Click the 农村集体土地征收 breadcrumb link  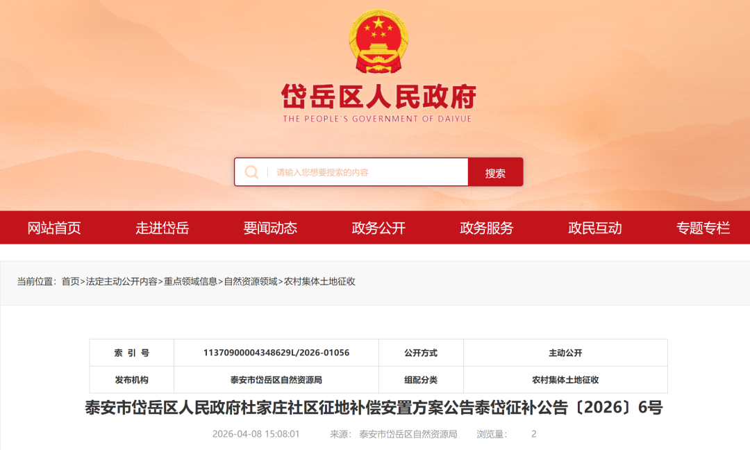coord(319,281)
